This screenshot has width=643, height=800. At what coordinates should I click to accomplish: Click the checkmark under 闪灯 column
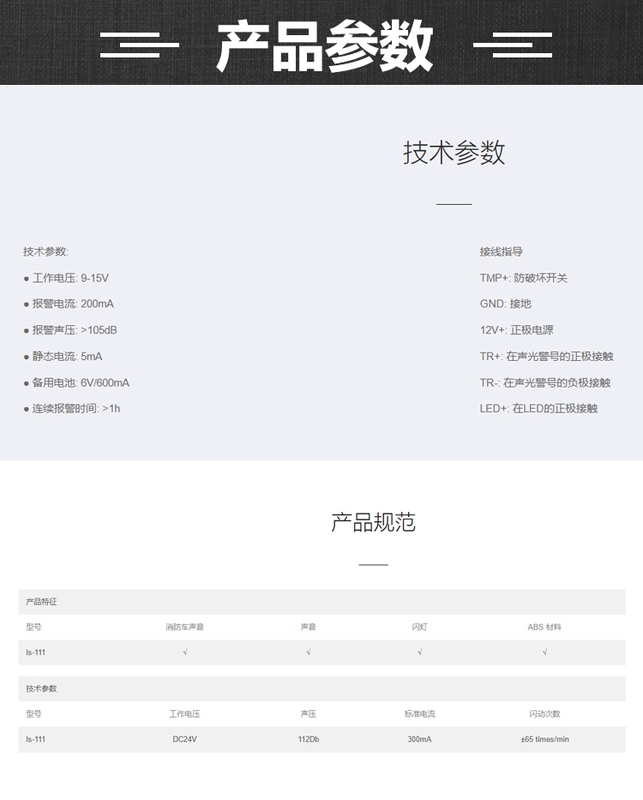[x=419, y=653]
